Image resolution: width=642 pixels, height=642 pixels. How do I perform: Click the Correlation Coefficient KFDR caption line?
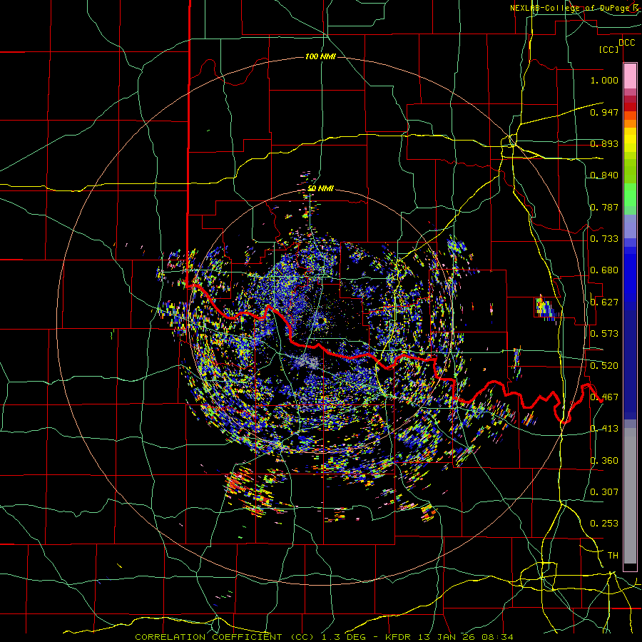pyautogui.click(x=324, y=637)
